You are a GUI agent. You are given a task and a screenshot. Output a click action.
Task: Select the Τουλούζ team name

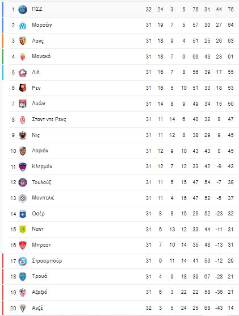click(x=41, y=182)
